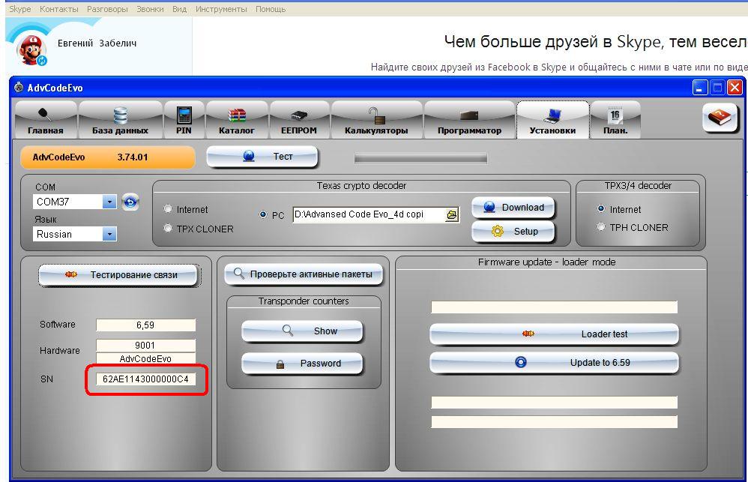Click the Show transponder counters button
The width and height of the screenshot is (748, 482).
click(303, 331)
